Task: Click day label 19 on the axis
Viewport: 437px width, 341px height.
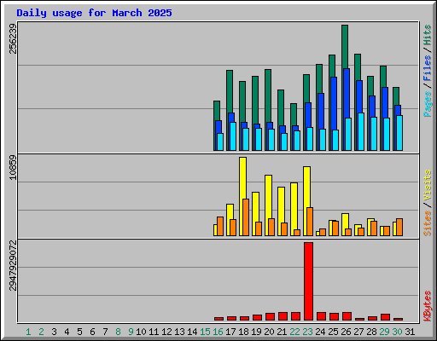Action: point(256,332)
